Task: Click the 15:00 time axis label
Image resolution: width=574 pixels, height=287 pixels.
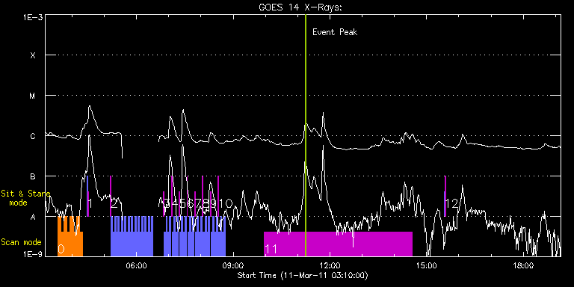Action: pyautogui.click(x=428, y=265)
